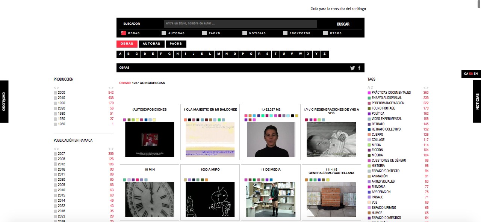Switch to the Autoras tab

[151, 44]
